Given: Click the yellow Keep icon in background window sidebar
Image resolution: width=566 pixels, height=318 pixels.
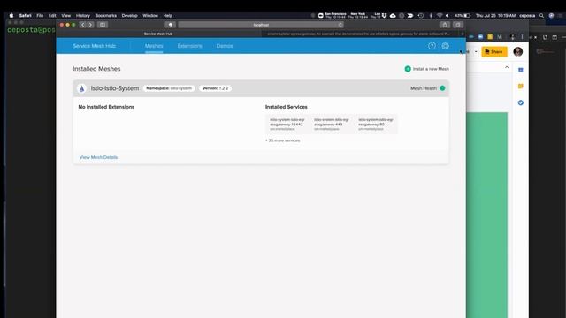Looking at the screenshot, I should click(x=521, y=87).
